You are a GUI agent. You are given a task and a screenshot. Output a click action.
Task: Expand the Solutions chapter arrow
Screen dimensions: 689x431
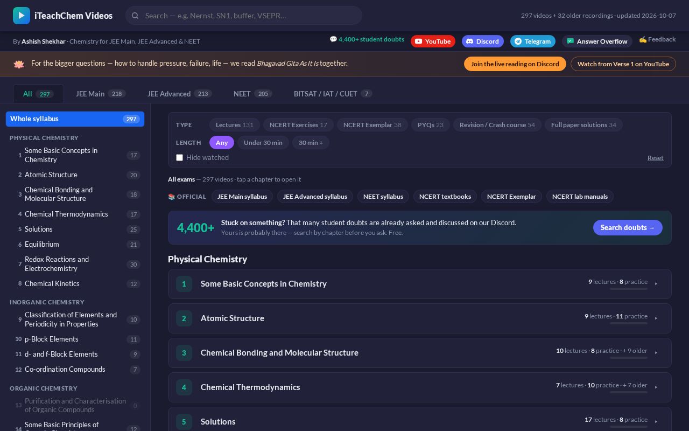[656, 422]
